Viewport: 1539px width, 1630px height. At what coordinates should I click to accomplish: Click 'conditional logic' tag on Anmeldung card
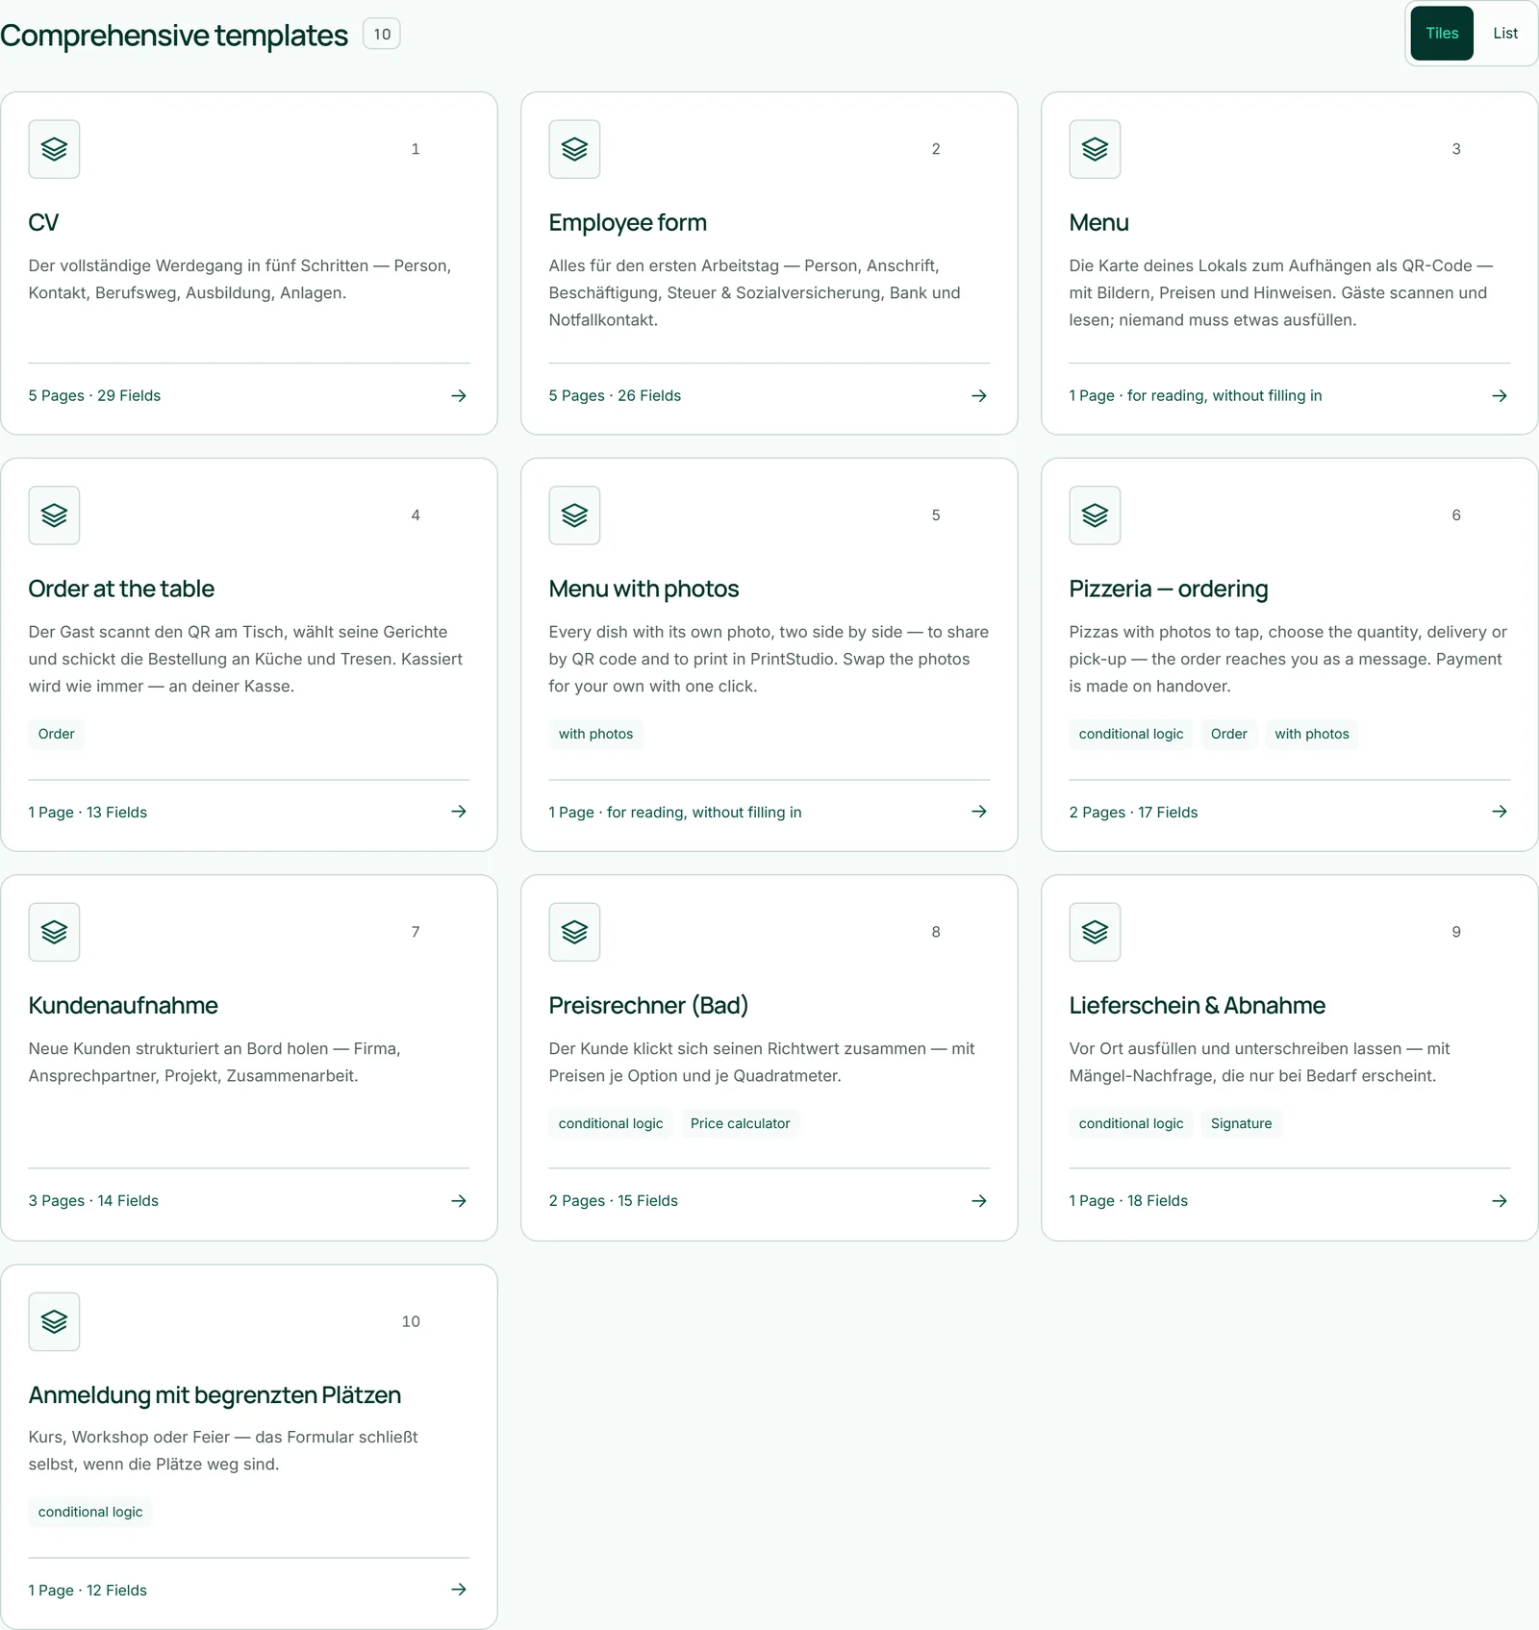pyautogui.click(x=90, y=1512)
